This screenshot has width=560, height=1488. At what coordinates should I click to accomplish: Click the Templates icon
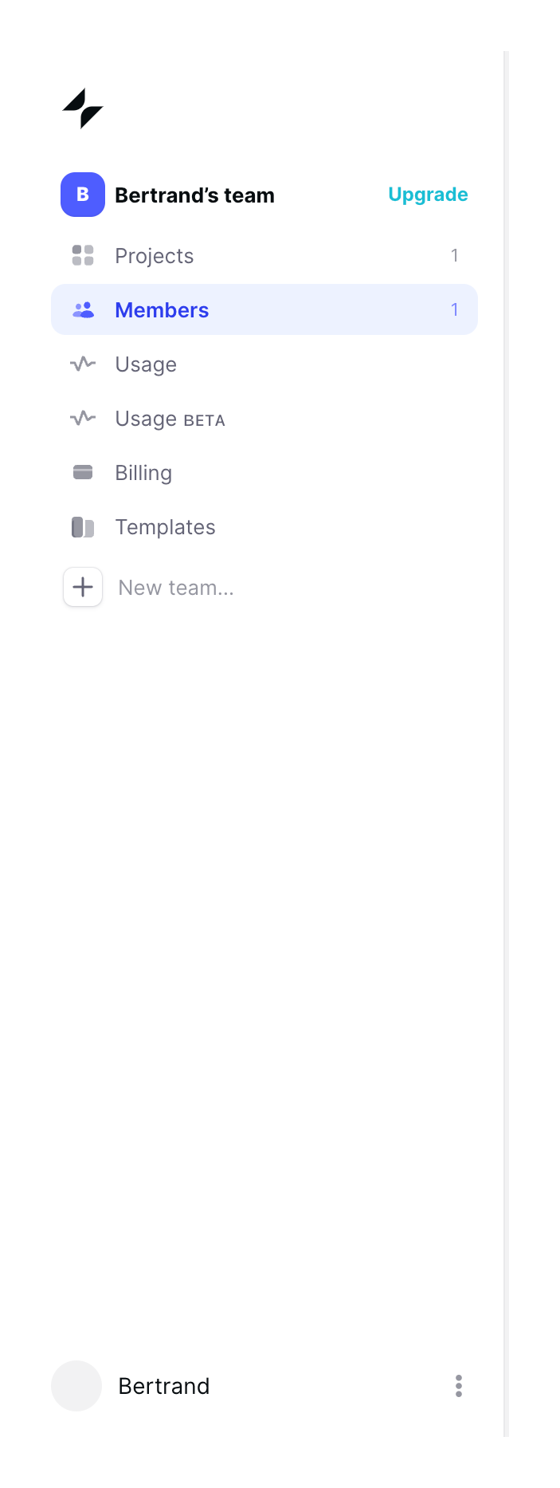82,526
